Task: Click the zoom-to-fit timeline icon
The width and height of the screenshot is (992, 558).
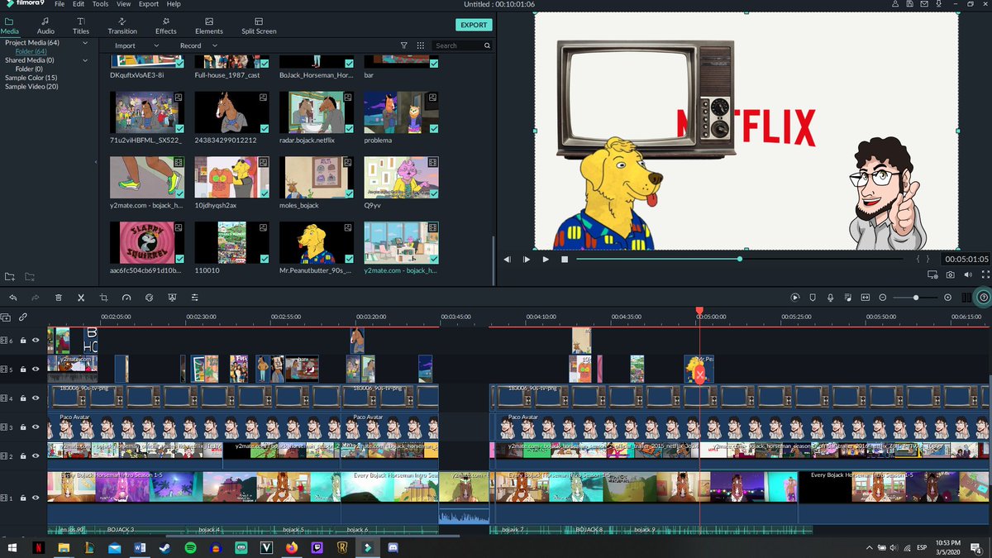Action: tap(866, 298)
